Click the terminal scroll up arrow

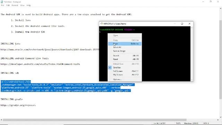[192, 28]
